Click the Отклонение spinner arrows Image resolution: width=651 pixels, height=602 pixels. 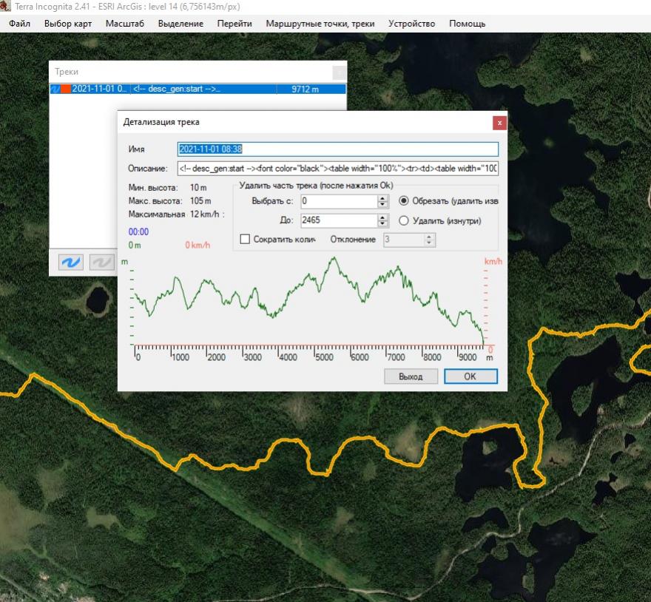[430, 240]
